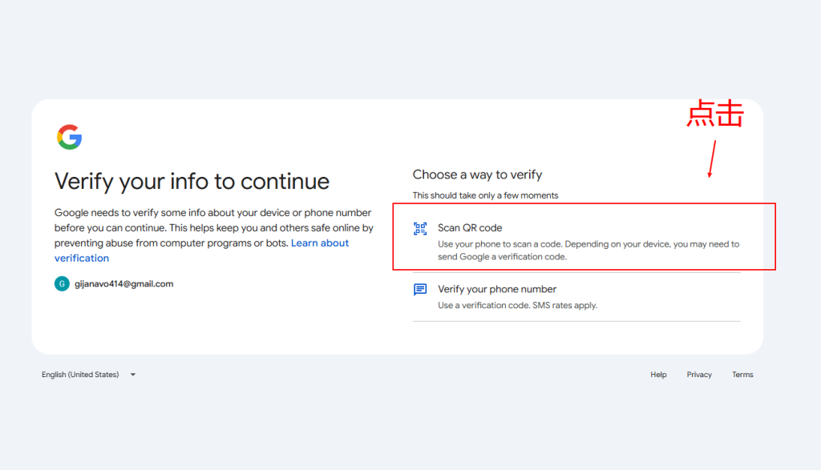Click the Google logo

(x=69, y=137)
